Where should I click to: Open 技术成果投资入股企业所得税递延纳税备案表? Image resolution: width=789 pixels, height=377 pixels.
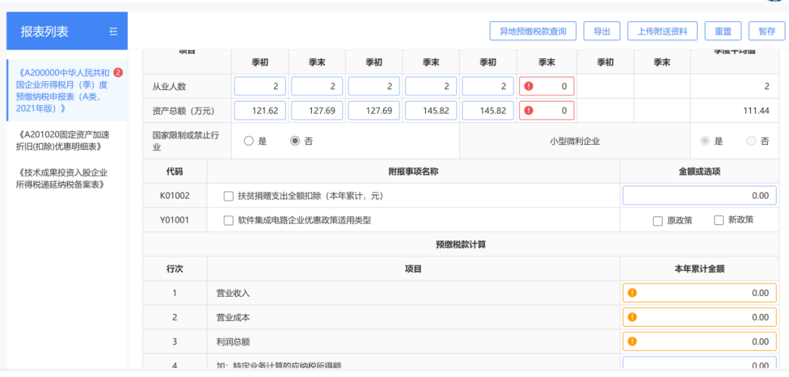[62, 178]
